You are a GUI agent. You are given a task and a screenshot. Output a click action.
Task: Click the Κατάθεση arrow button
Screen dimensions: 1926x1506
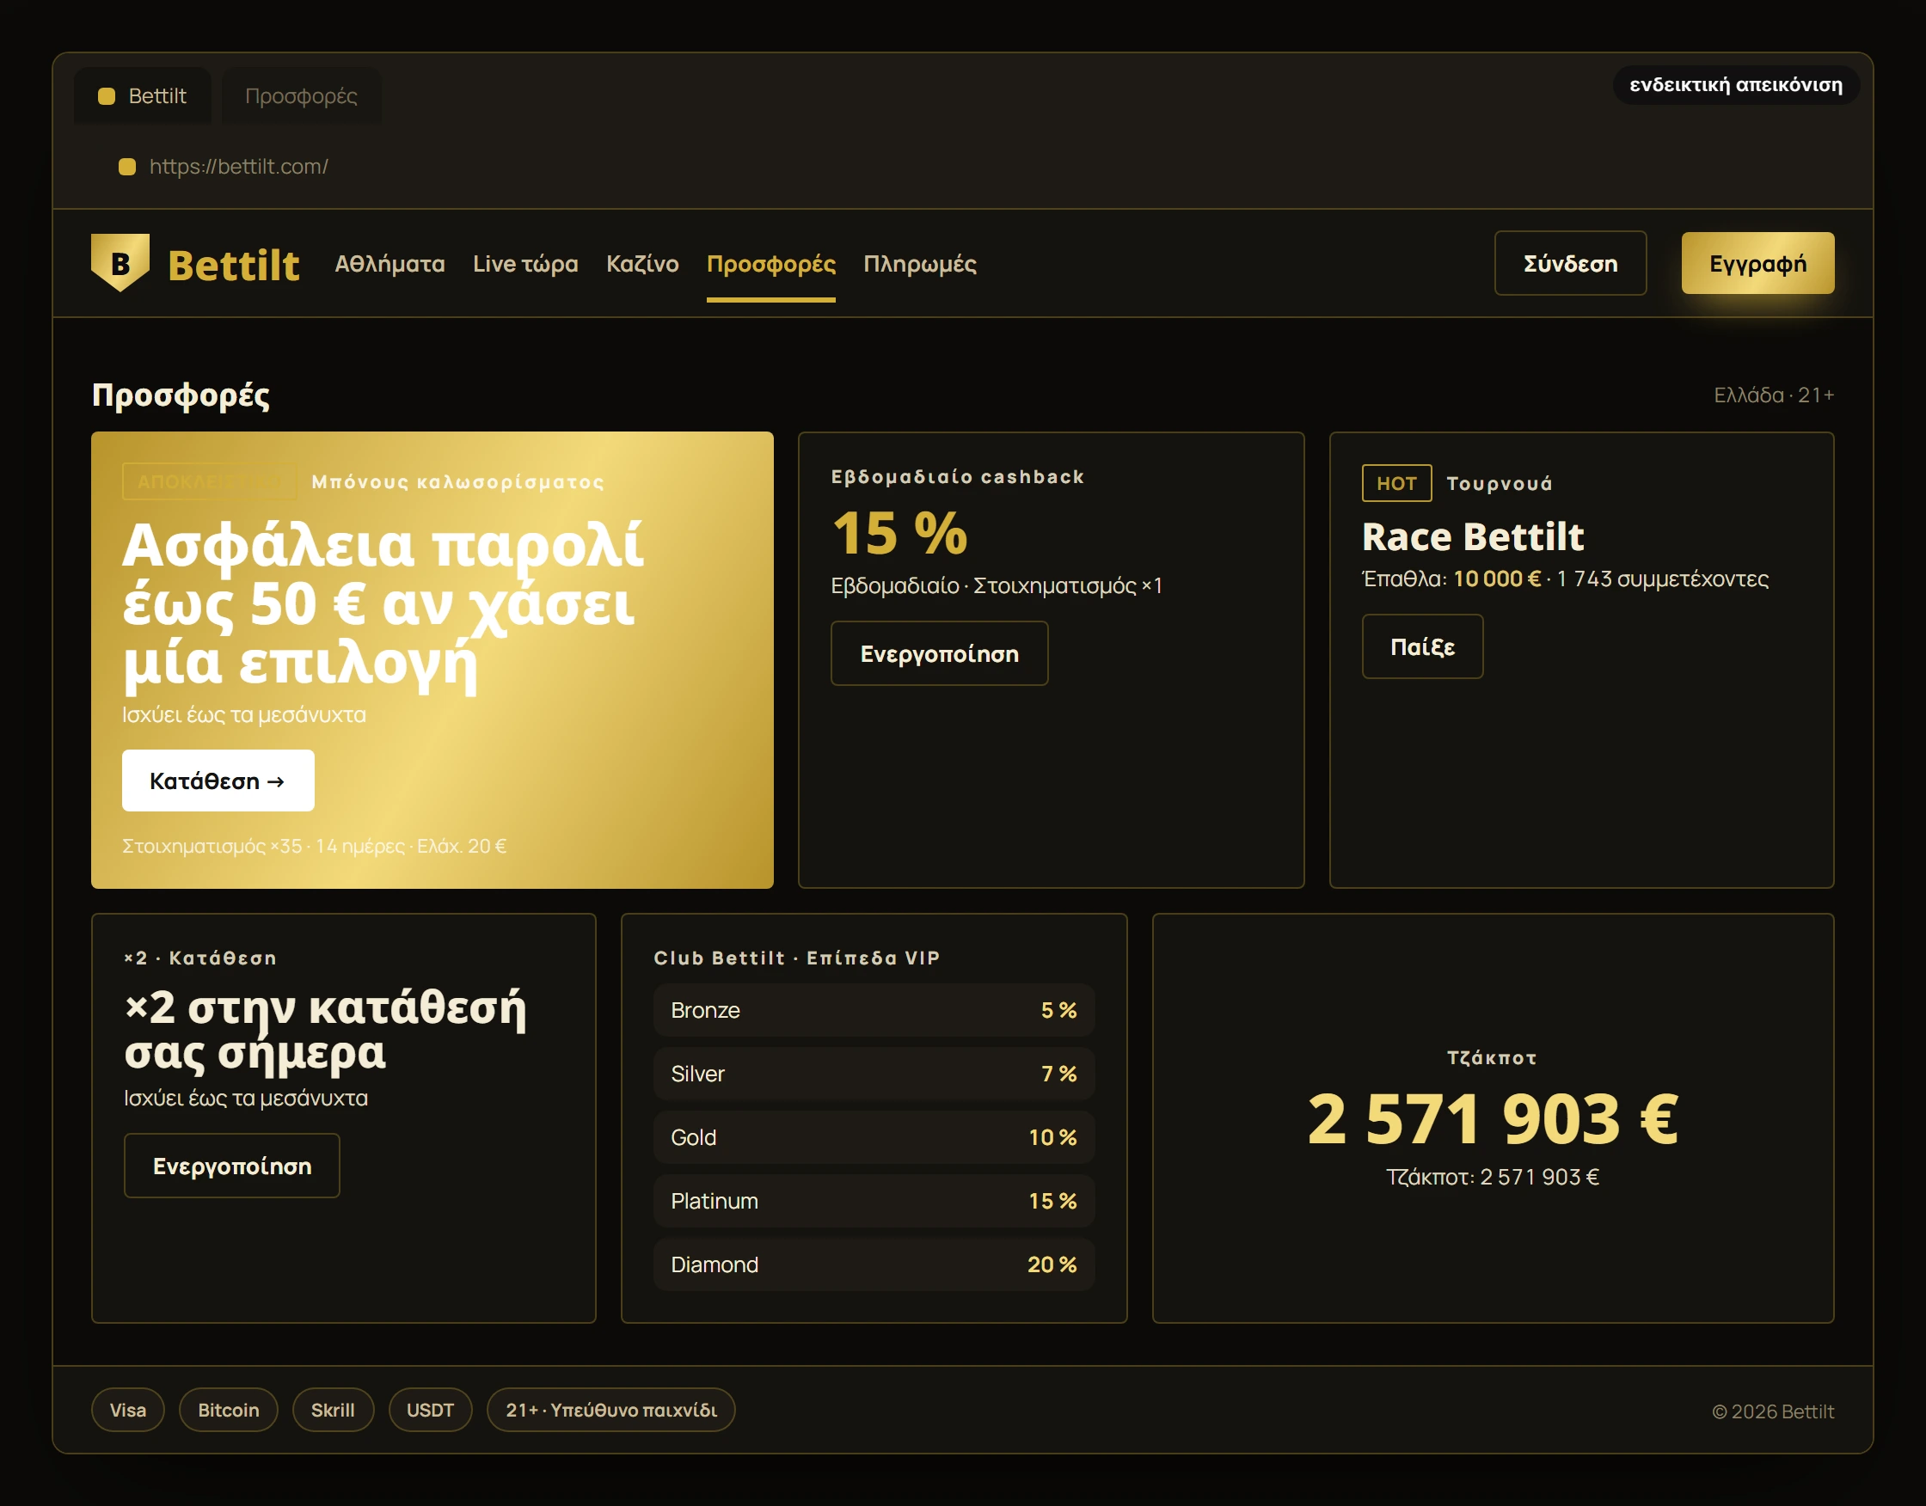pos(218,781)
